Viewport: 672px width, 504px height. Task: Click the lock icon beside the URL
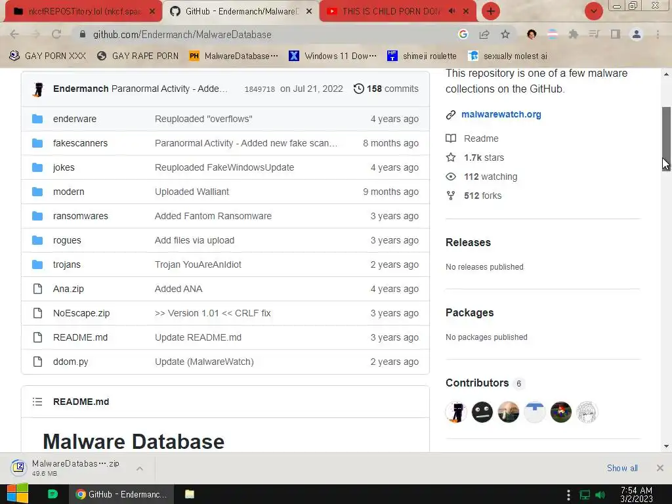pos(83,34)
